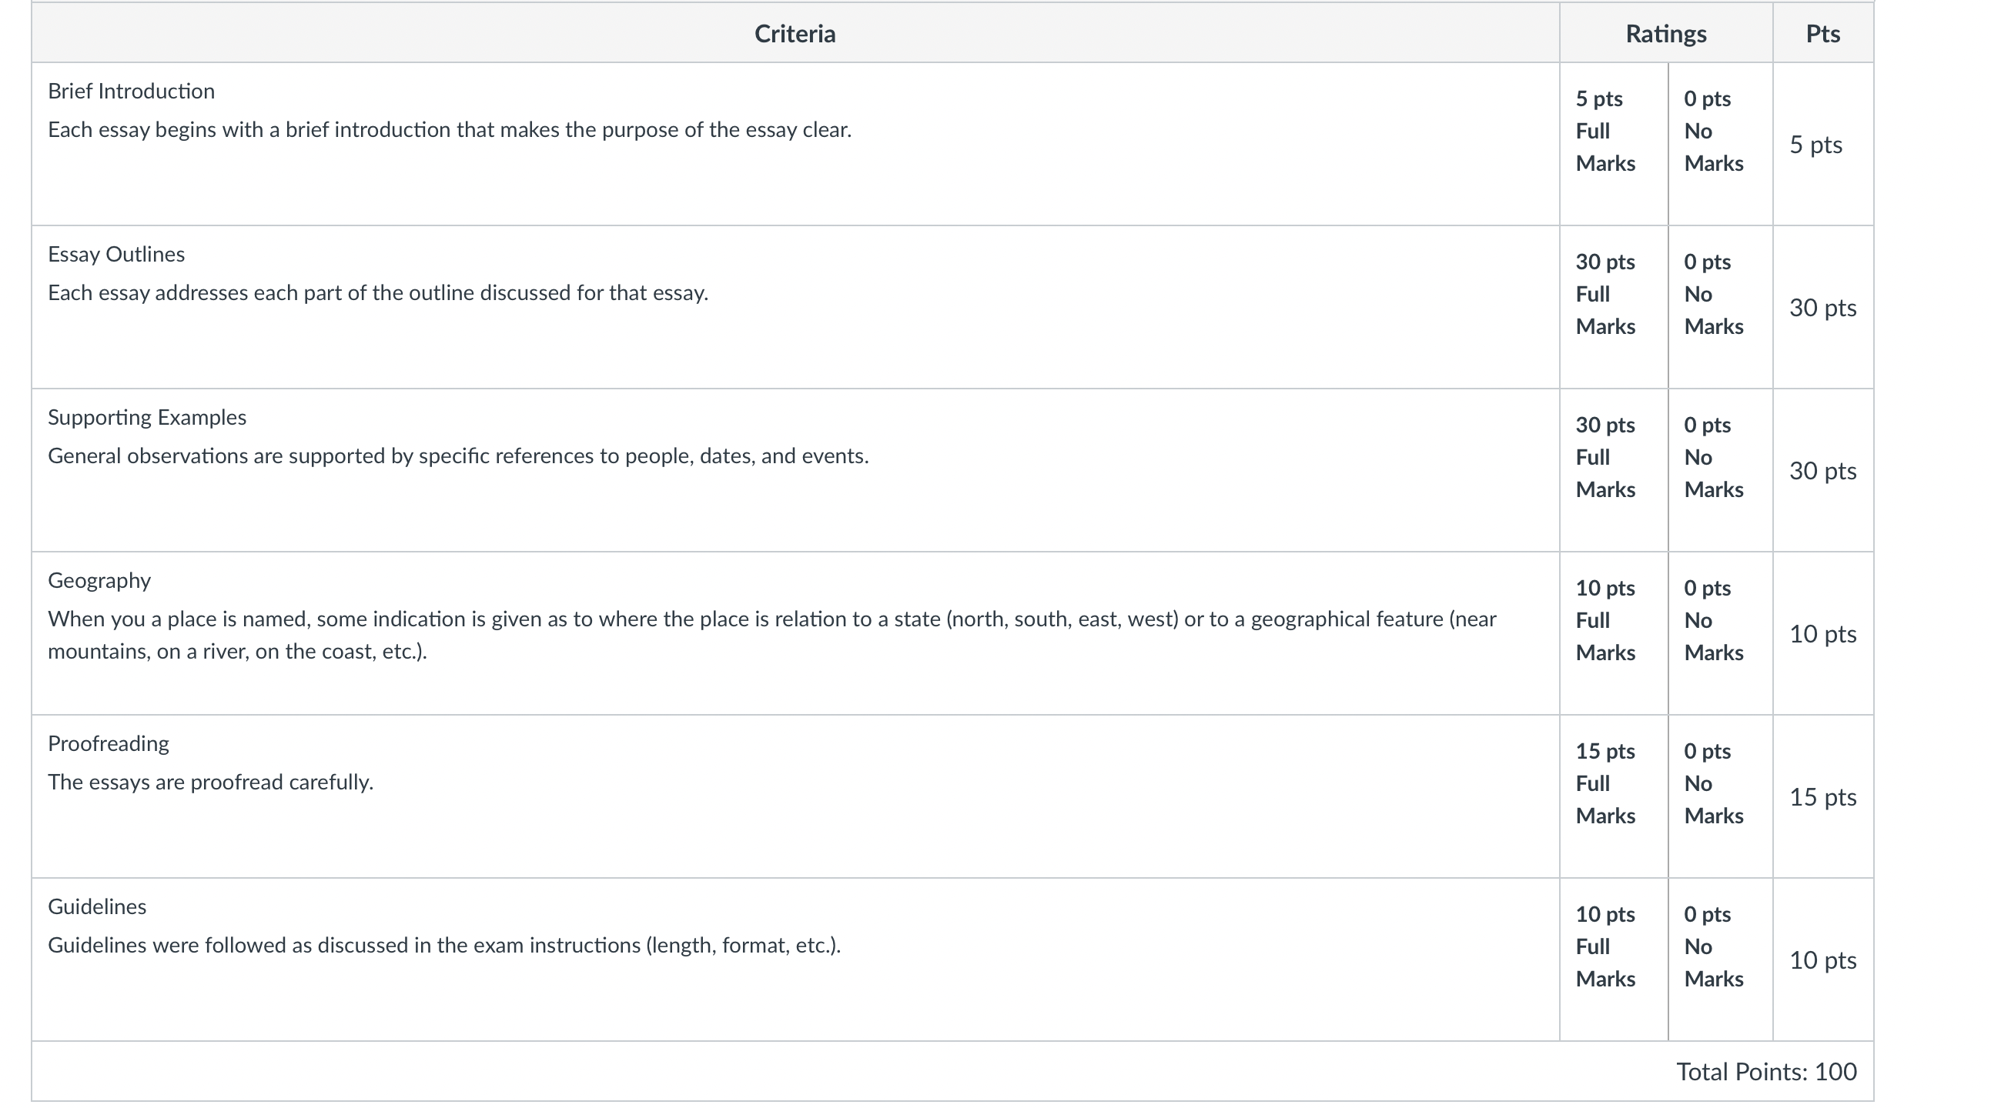Viewport: 1991px width, 1108px height.
Task: Click the Proofreading row's 15 pts value
Action: pos(1822,796)
